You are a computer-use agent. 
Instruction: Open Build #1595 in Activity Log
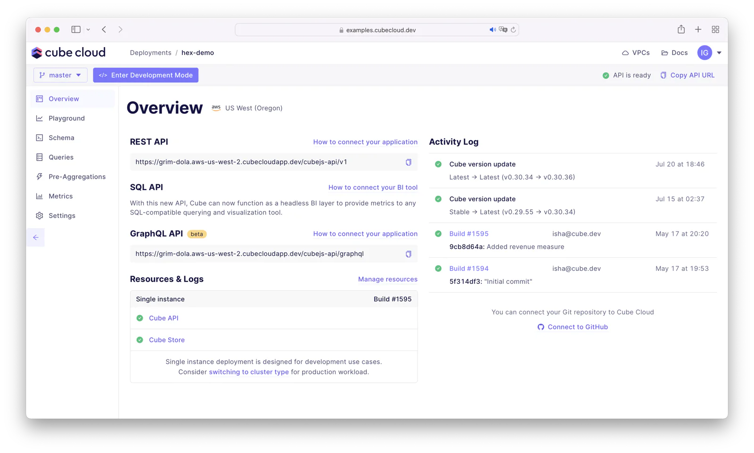pyautogui.click(x=469, y=234)
